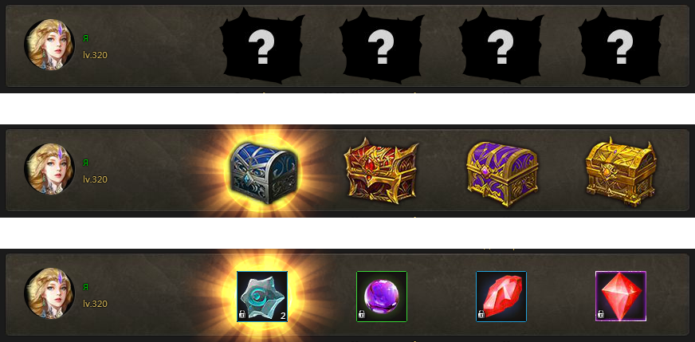Viewport: 695px width, 342px height.
Task: Click lv.320 text in the mystery cards row
Action: pyautogui.click(x=96, y=56)
